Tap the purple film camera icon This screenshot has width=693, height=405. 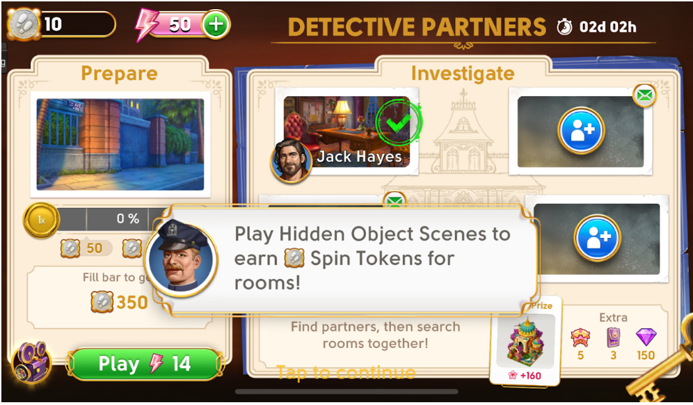[31, 363]
